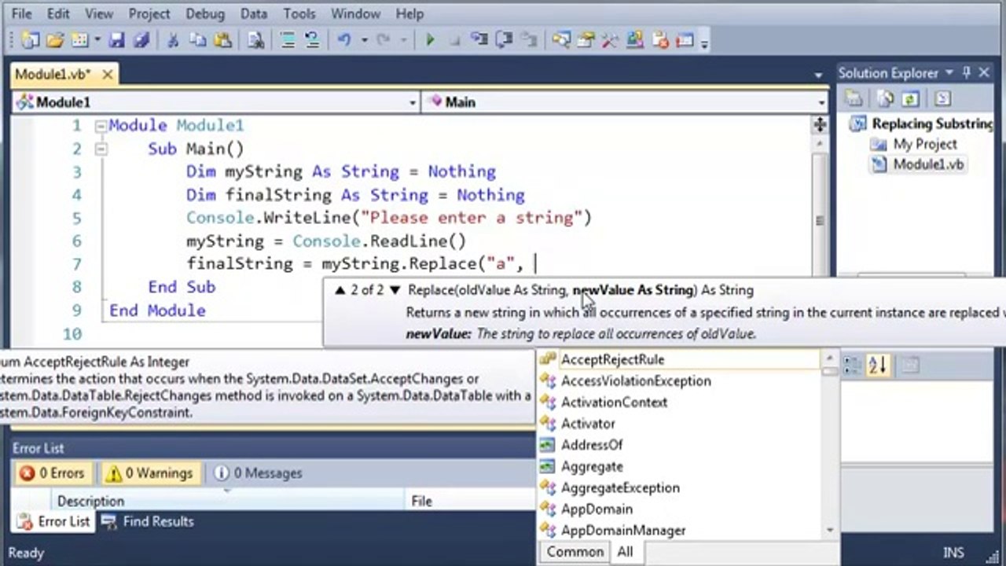Toggle the 0 Messages filter
This screenshot has height=566, width=1006.
[258, 473]
